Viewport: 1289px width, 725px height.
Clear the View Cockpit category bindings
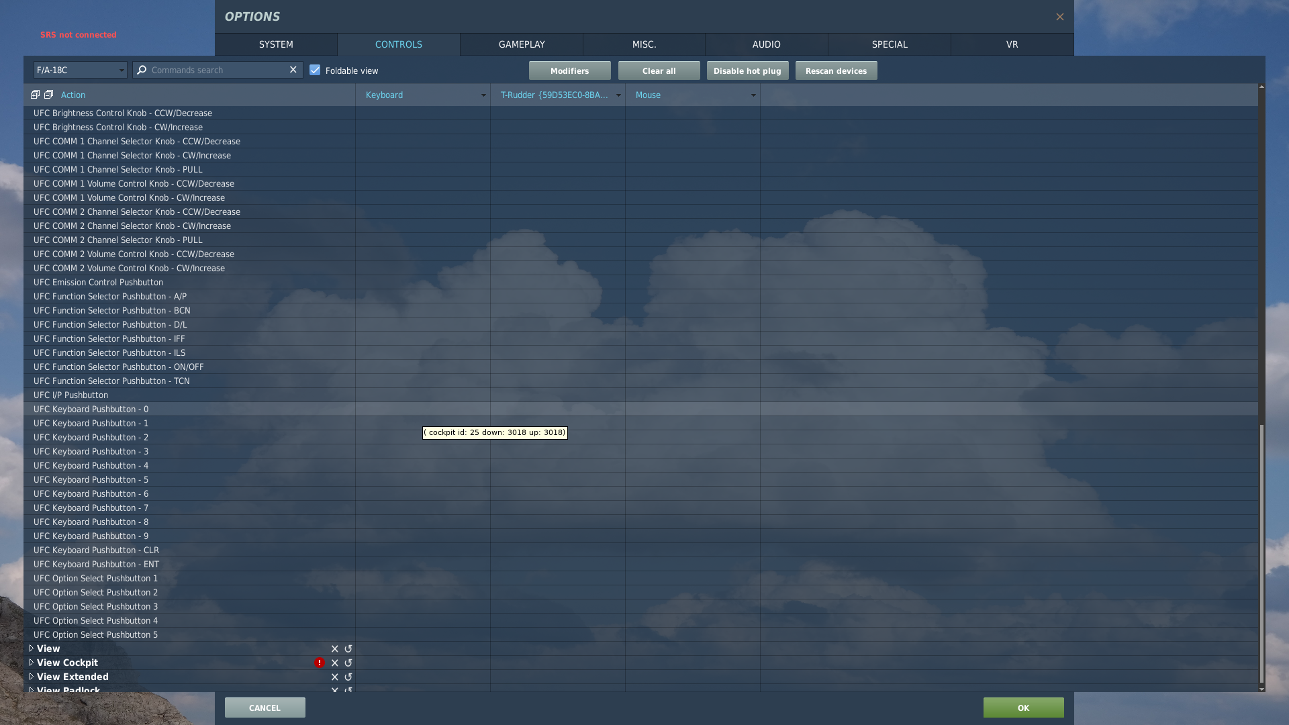click(x=334, y=663)
